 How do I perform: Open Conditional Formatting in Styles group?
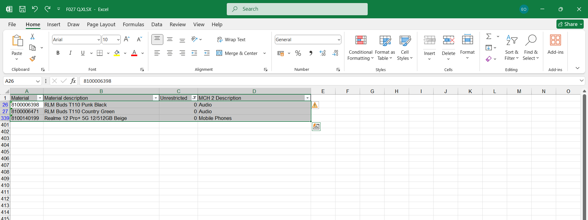[x=360, y=47]
